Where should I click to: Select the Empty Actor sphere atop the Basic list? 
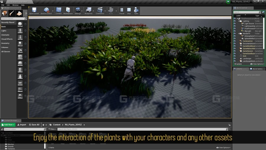coord(20,24)
